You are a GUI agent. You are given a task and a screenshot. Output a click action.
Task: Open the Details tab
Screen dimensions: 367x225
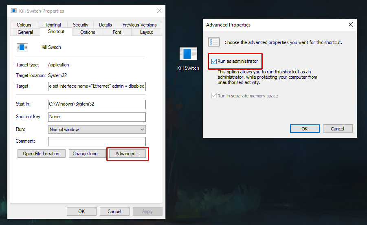105,25
